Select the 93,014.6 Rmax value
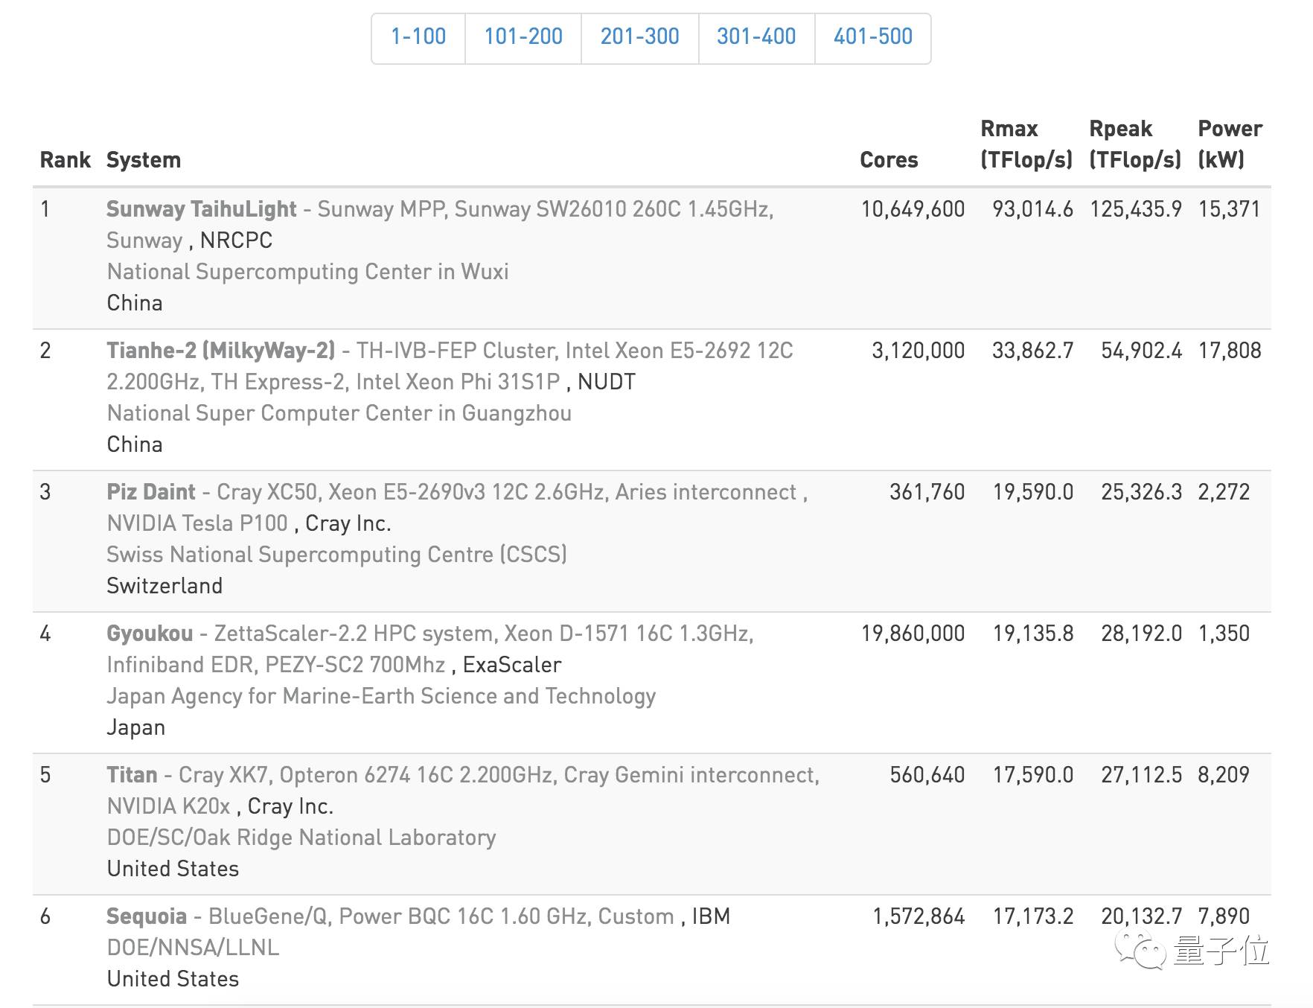Screen dimensions: 1313x1008 [x=1032, y=209]
